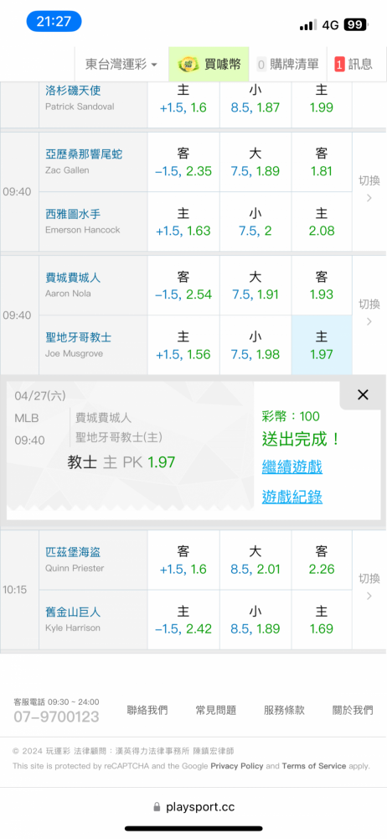Tap the lock icon beside playsport.cc
The height and width of the screenshot is (839, 387).
(x=157, y=806)
